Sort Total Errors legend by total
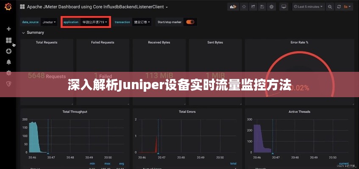359x169 pixels. 233,164
